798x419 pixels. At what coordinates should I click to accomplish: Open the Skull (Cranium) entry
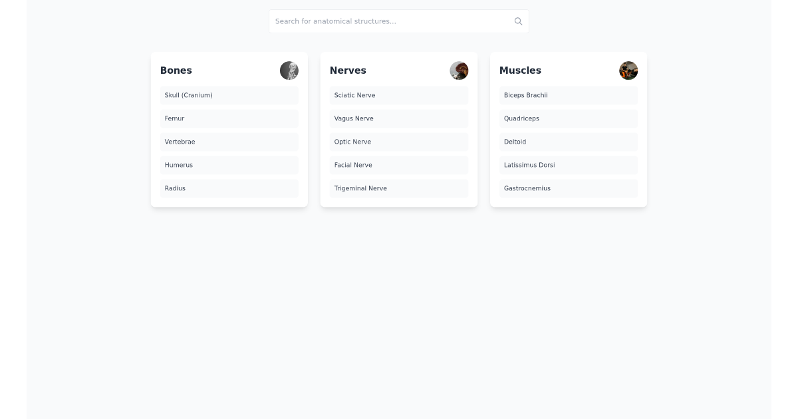click(229, 95)
